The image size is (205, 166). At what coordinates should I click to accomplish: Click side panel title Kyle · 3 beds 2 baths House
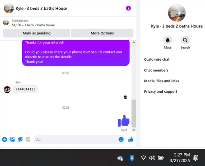(177, 26)
